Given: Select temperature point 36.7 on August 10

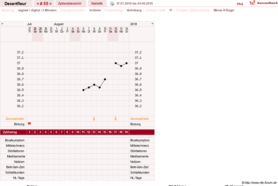Looking at the screenshot, I should coord(105,79).
